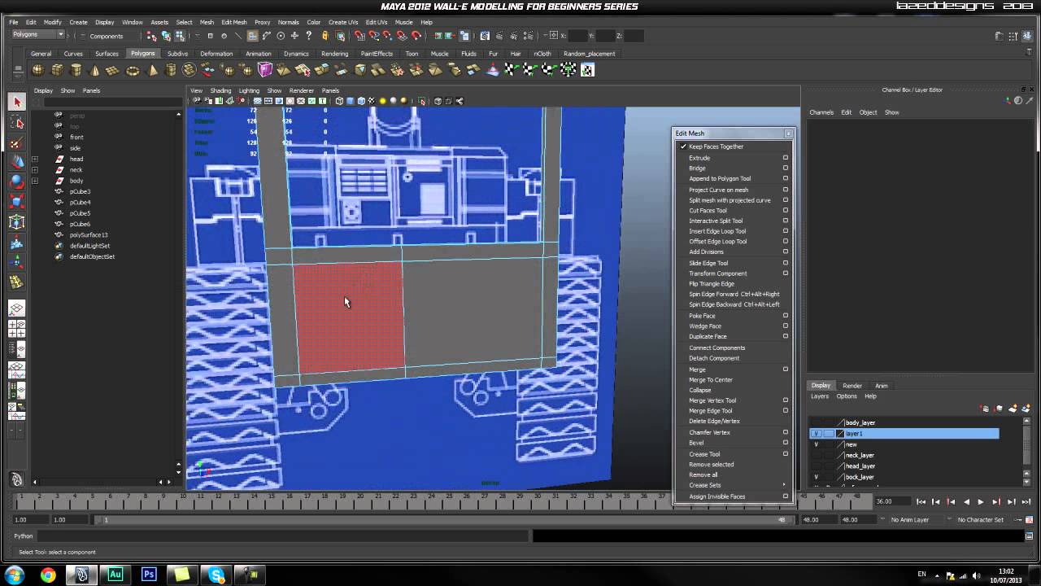Image resolution: width=1041 pixels, height=586 pixels.
Task: Select pCube3 in the outliner
Action: (x=80, y=191)
